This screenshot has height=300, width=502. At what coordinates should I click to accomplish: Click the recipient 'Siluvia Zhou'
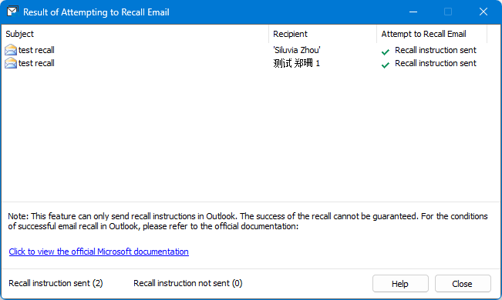(296, 50)
